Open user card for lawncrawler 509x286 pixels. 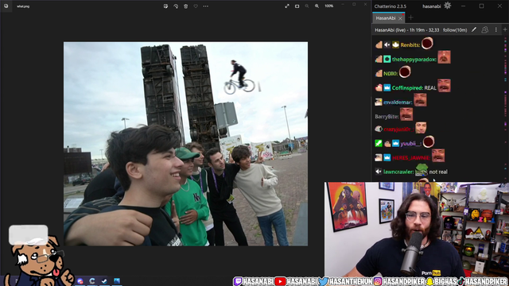click(398, 172)
